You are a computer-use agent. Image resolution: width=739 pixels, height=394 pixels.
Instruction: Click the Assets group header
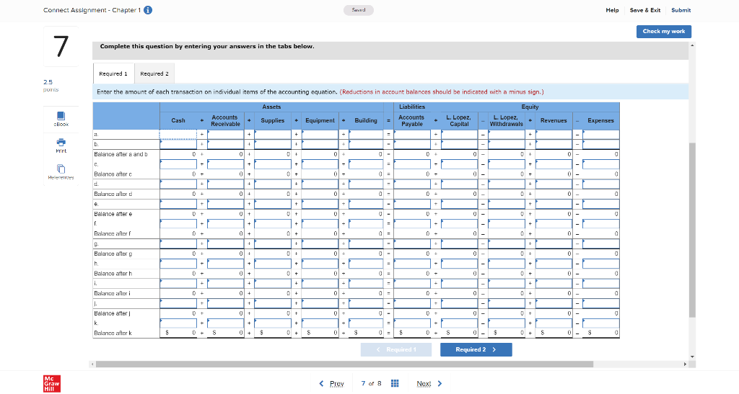pyautogui.click(x=271, y=107)
